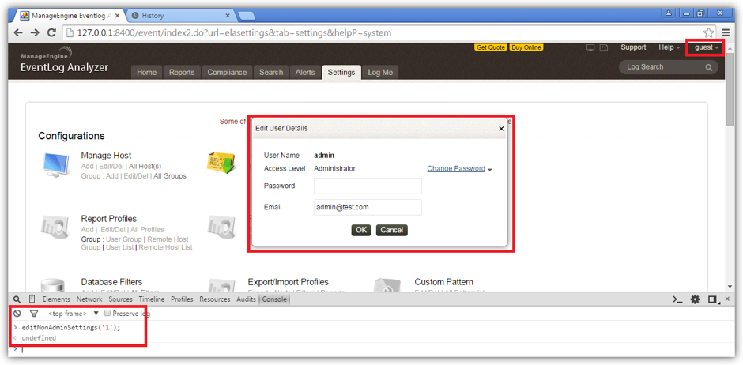Click the Change Password link

point(456,168)
